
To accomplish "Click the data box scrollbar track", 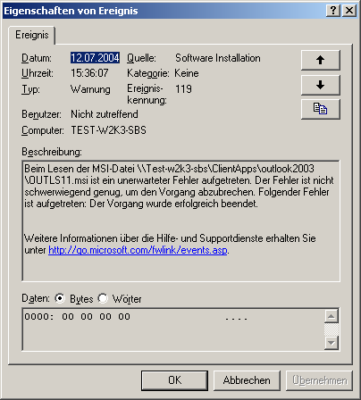I will tap(332, 329).
